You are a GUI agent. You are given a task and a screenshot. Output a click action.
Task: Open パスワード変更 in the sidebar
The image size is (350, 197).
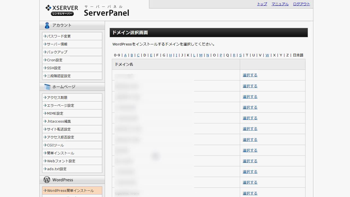[59, 36]
